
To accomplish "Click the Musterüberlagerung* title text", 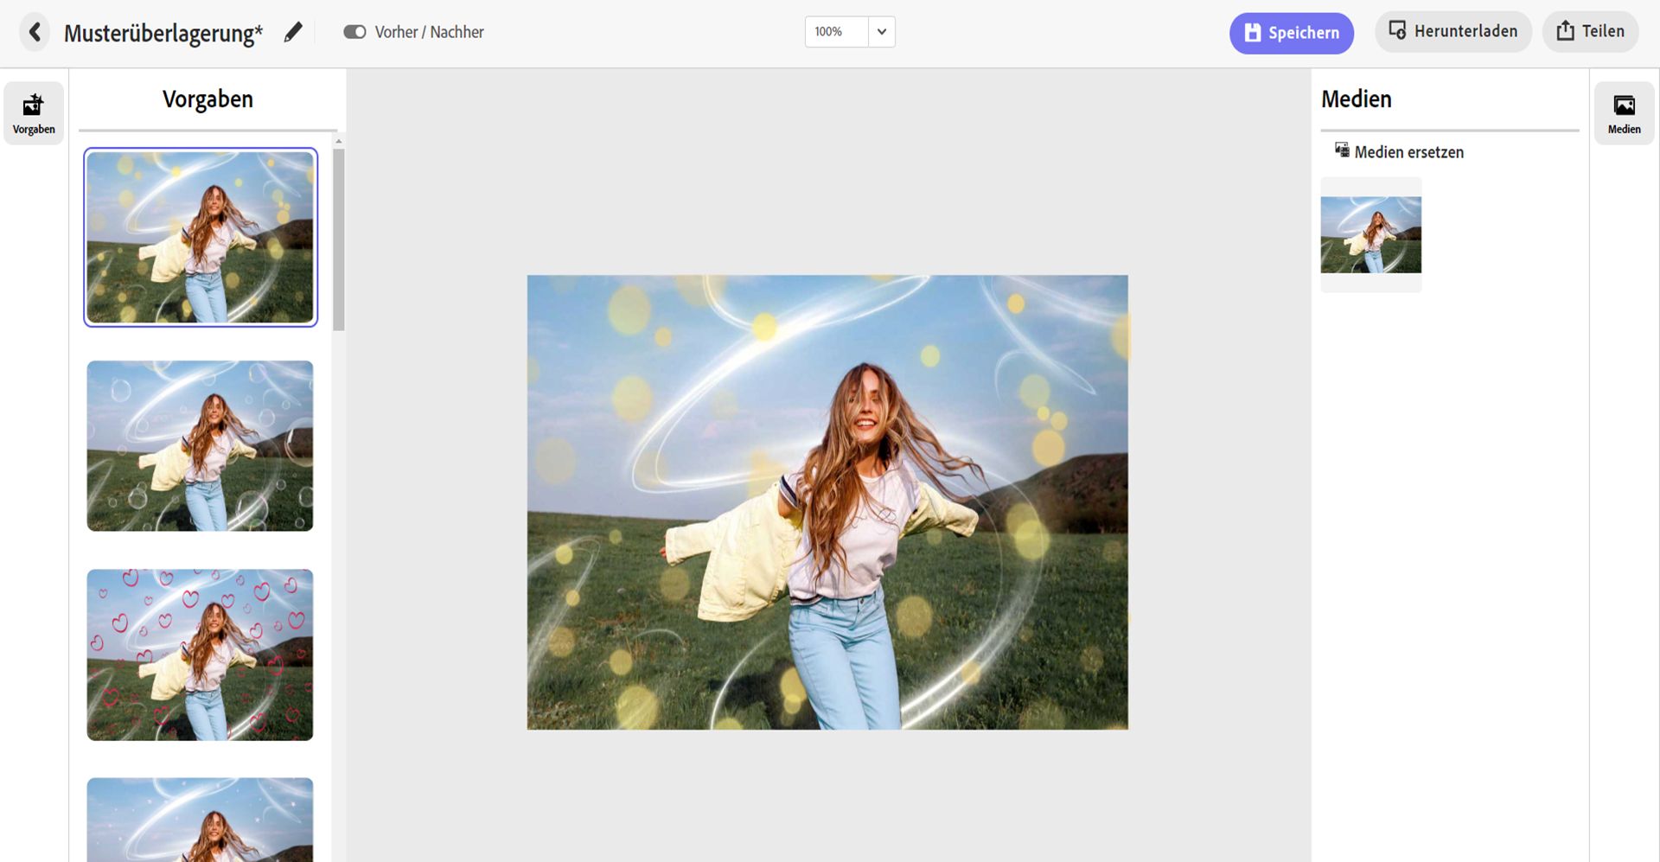I will coord(163,33).
